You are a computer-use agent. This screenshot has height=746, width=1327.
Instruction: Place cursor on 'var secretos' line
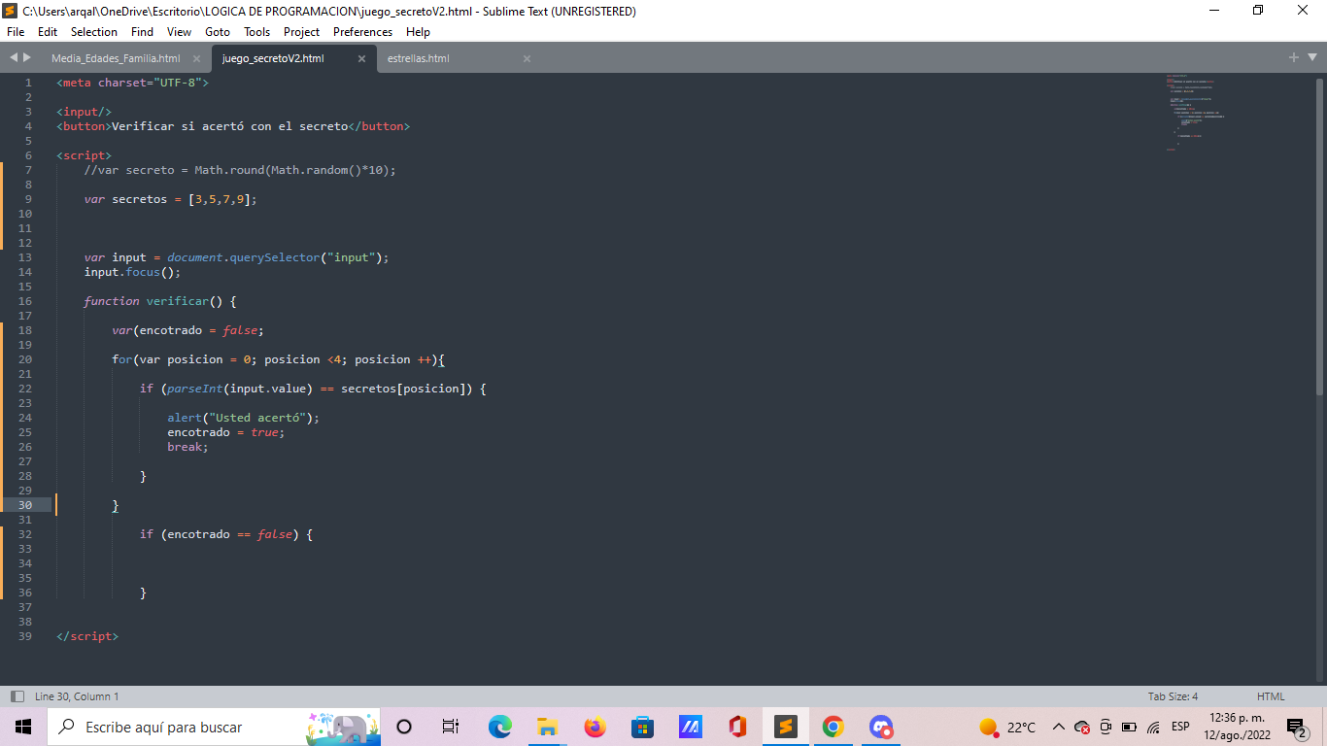click(170, 199)
